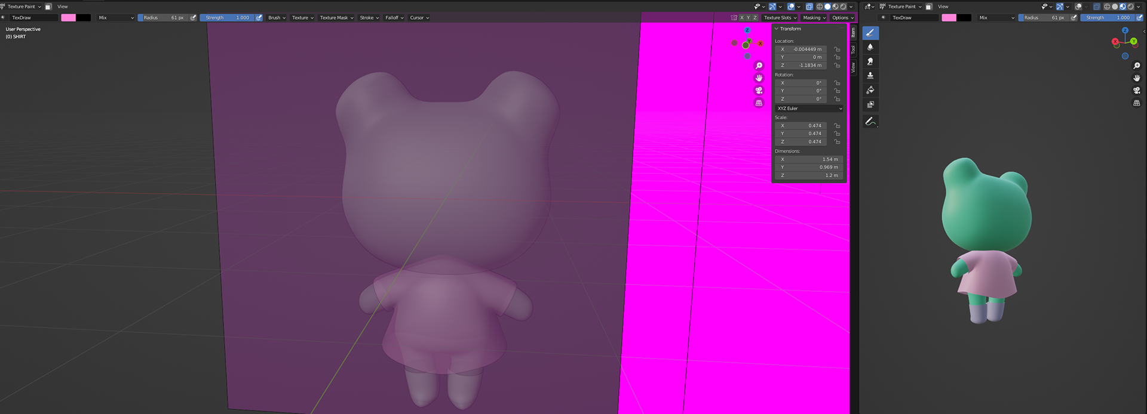1147x414 pixels.
Task: Open View menu in right viewport
Action: [x=943, y=7]
